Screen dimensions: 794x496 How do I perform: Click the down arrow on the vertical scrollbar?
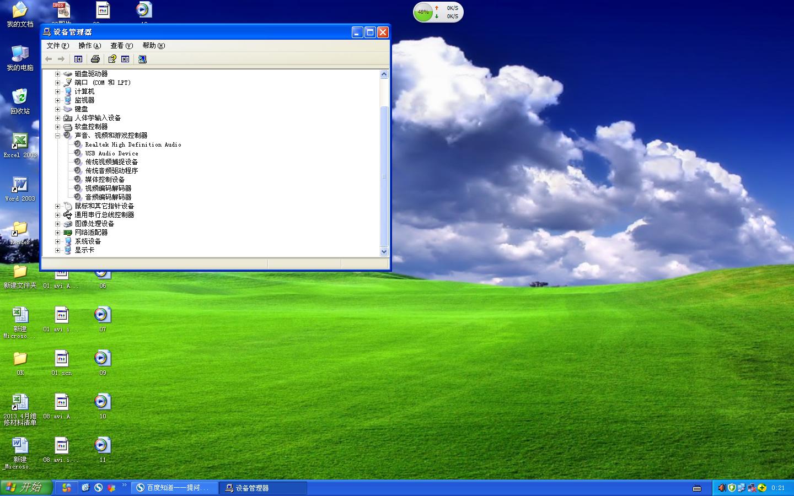(384, 252)
